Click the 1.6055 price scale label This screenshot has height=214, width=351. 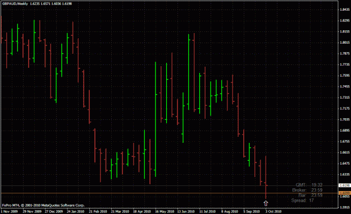(344, 196)
